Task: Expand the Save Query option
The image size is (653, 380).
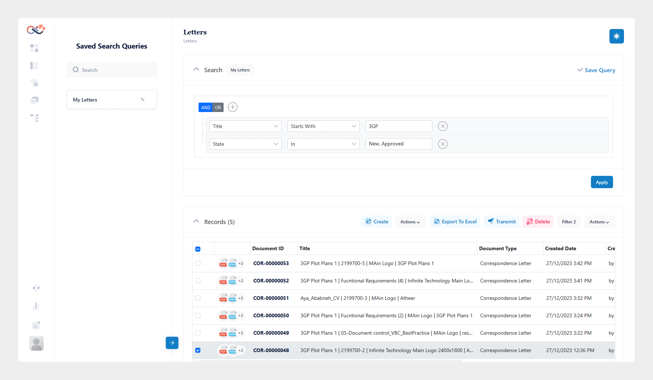Action: tap(596, 70)
